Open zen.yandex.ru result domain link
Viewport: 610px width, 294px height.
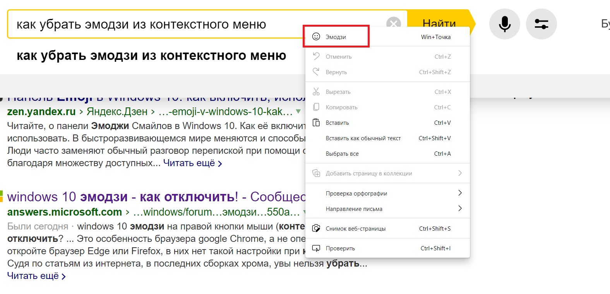(41, 112)
